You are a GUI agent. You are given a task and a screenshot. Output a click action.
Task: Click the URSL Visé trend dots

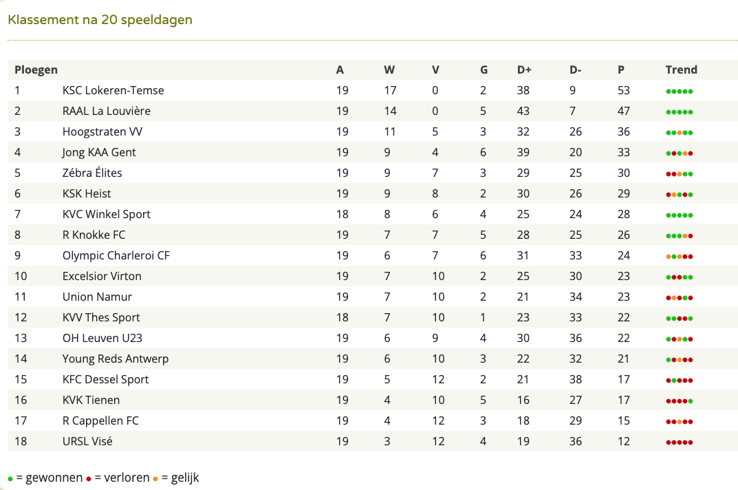click(679, 443)
